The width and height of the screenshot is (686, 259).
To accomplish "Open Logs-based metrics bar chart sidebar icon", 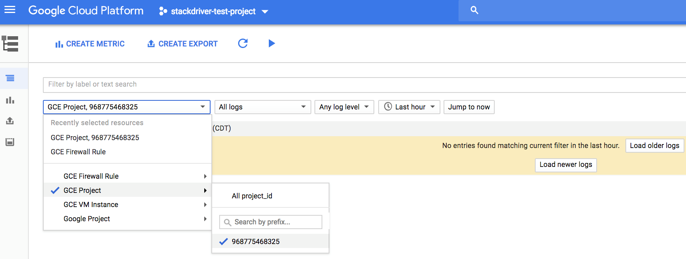I will click(x=10, y=100).
